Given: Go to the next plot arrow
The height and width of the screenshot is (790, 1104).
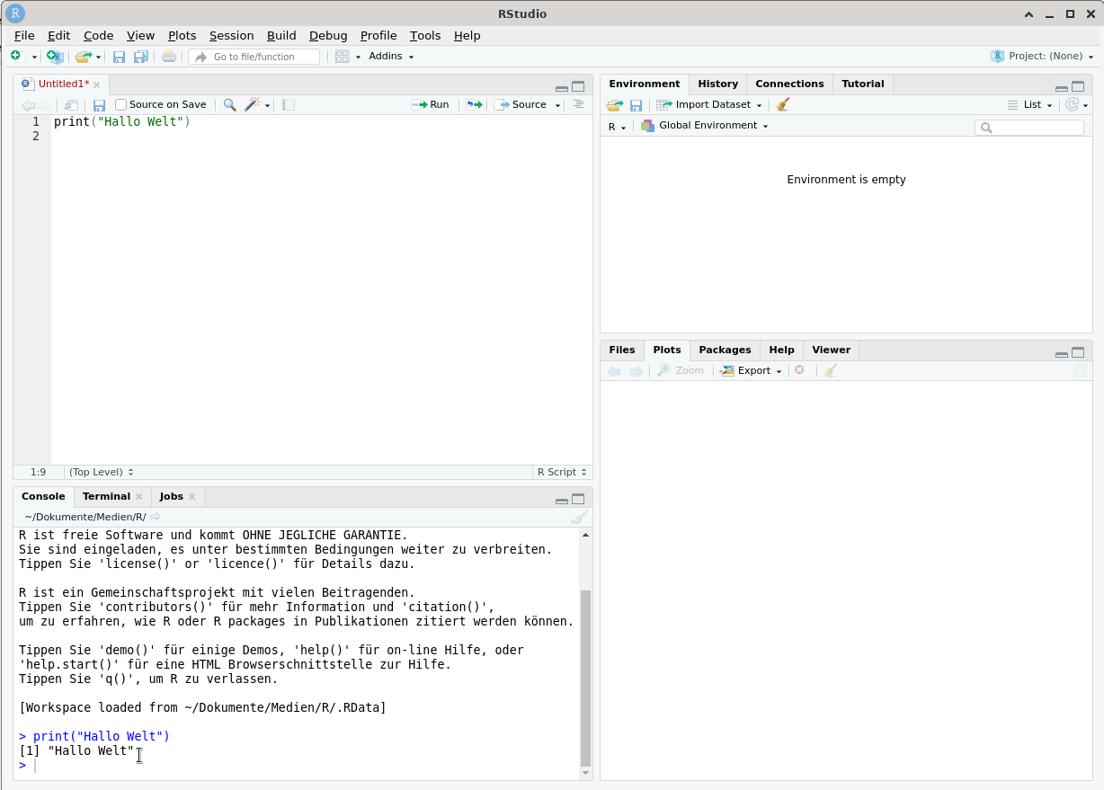Looking at the screenshot, I should [637, 371].
